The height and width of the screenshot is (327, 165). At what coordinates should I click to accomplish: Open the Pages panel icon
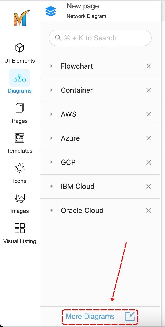(x=20, y=108)
